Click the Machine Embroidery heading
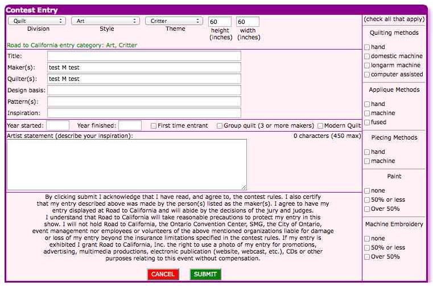Image resolution: width=433 pixels, height=286 pixels. 394,224
